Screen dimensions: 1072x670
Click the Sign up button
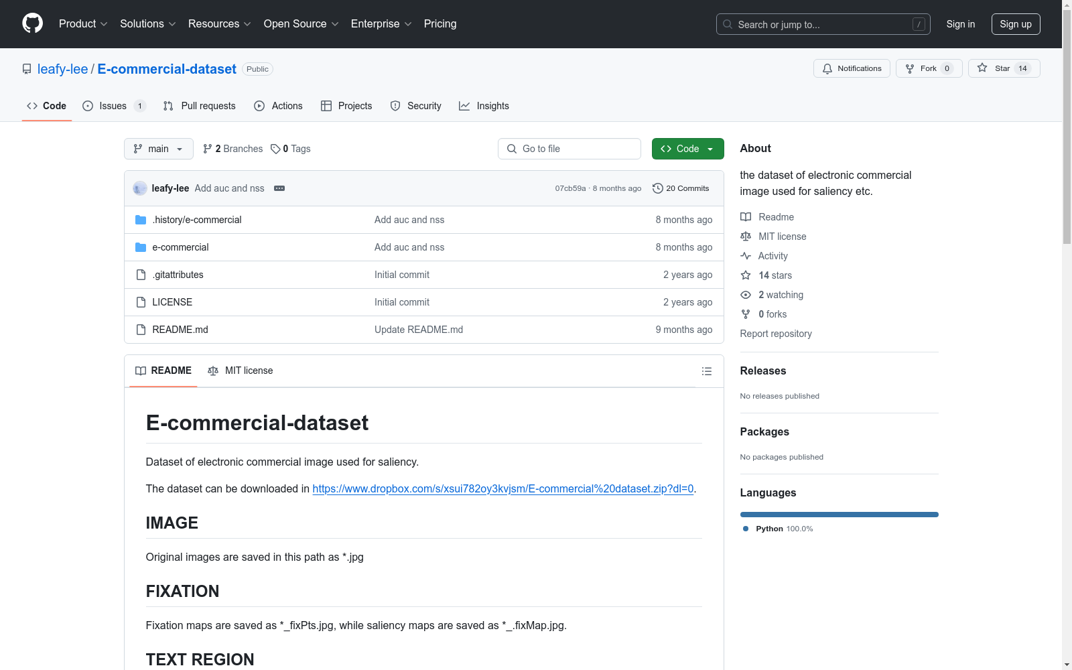[1016, 24]
